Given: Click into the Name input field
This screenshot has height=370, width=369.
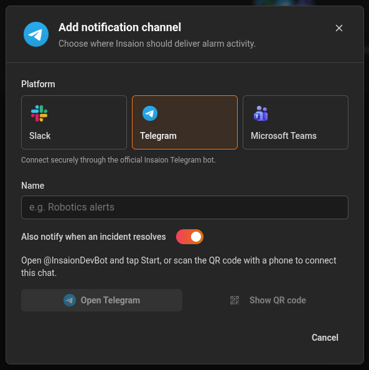Looking at the screenshot, I should 185,207.
